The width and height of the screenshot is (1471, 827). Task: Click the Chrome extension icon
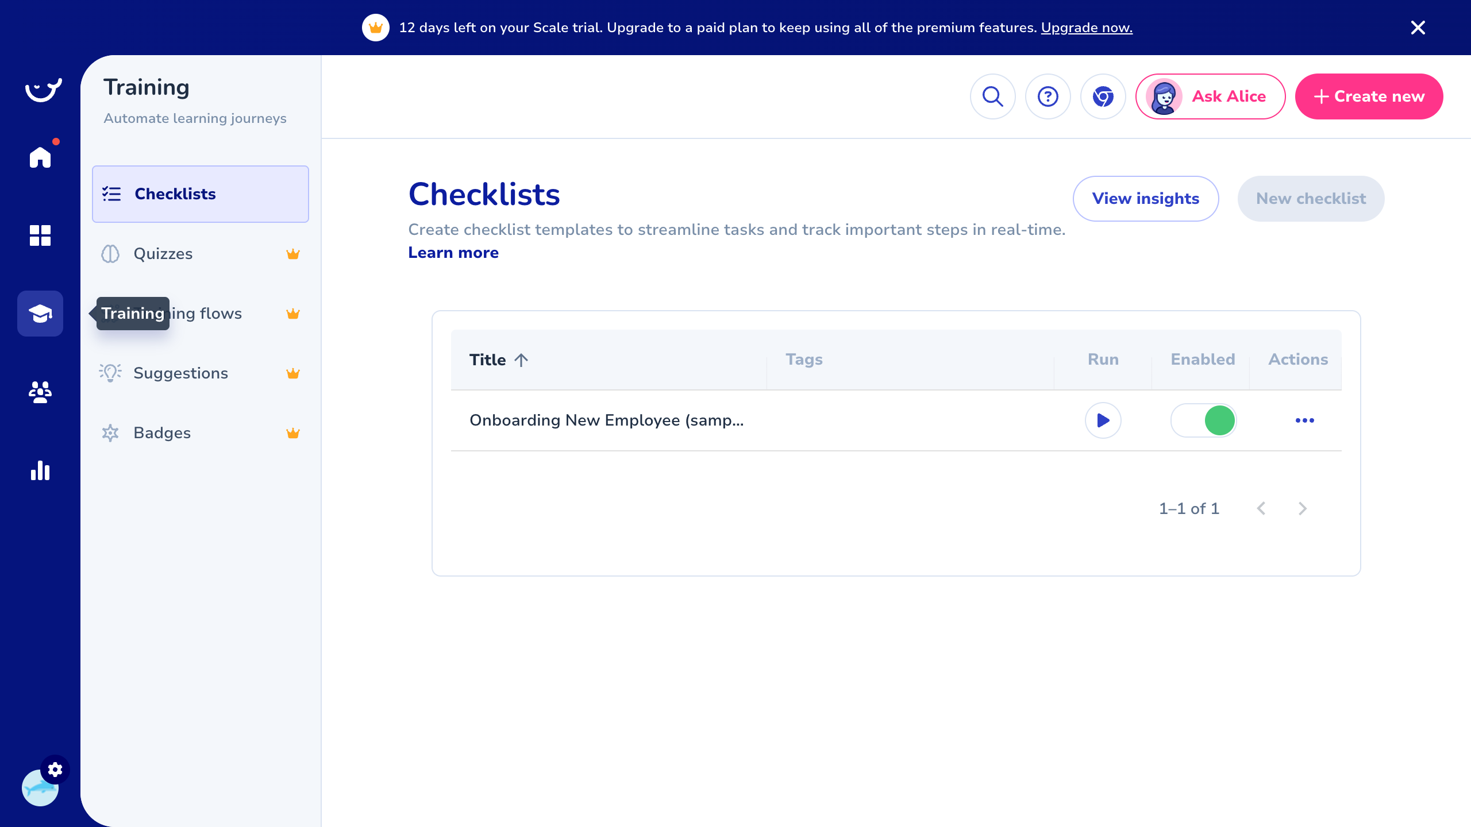coord(1103,96)
